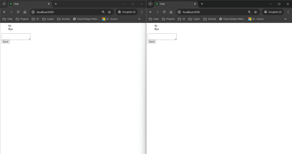The image size is (292, 154).
Task: Maximize the right browser window
Action: [x=279, y=4]
